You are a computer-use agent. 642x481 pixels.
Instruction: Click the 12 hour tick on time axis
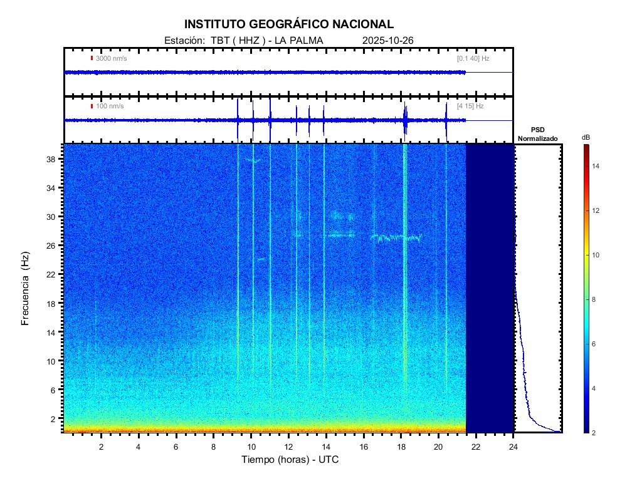(288, 445)
